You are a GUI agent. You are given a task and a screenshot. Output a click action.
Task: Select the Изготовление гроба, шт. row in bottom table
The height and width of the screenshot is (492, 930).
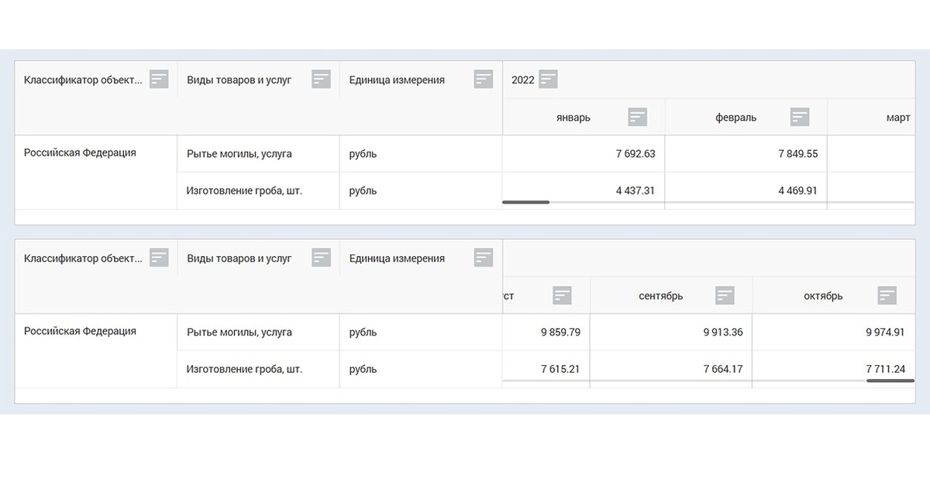[465, 369]
